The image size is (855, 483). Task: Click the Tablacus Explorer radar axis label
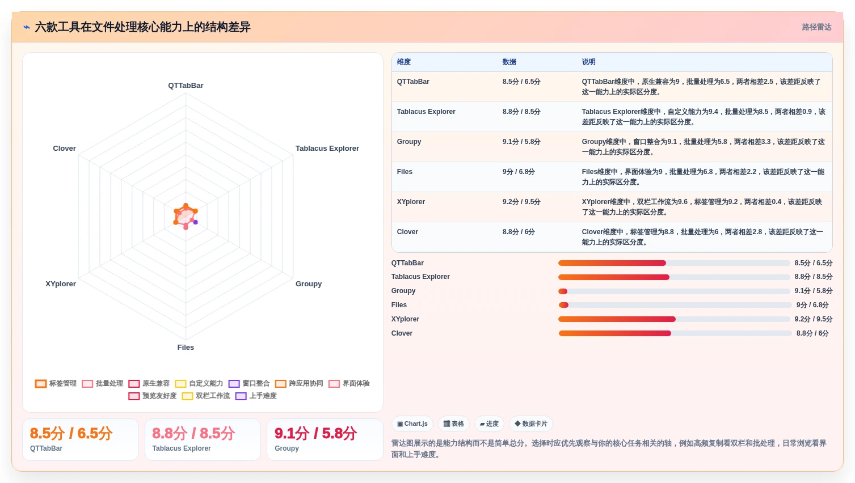click(327, 149)
